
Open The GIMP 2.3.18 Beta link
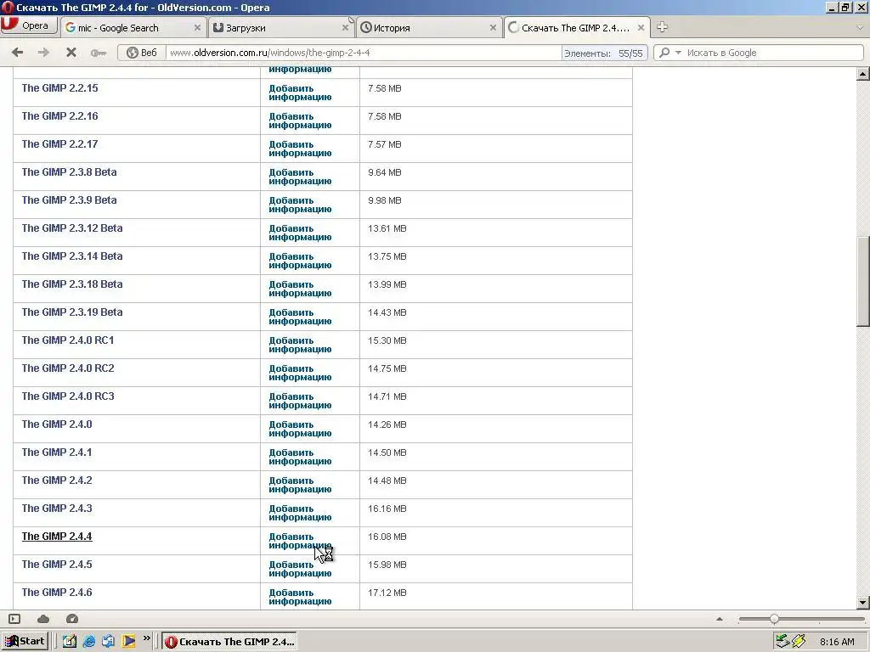pyautogui.click(x=72, y=284)
